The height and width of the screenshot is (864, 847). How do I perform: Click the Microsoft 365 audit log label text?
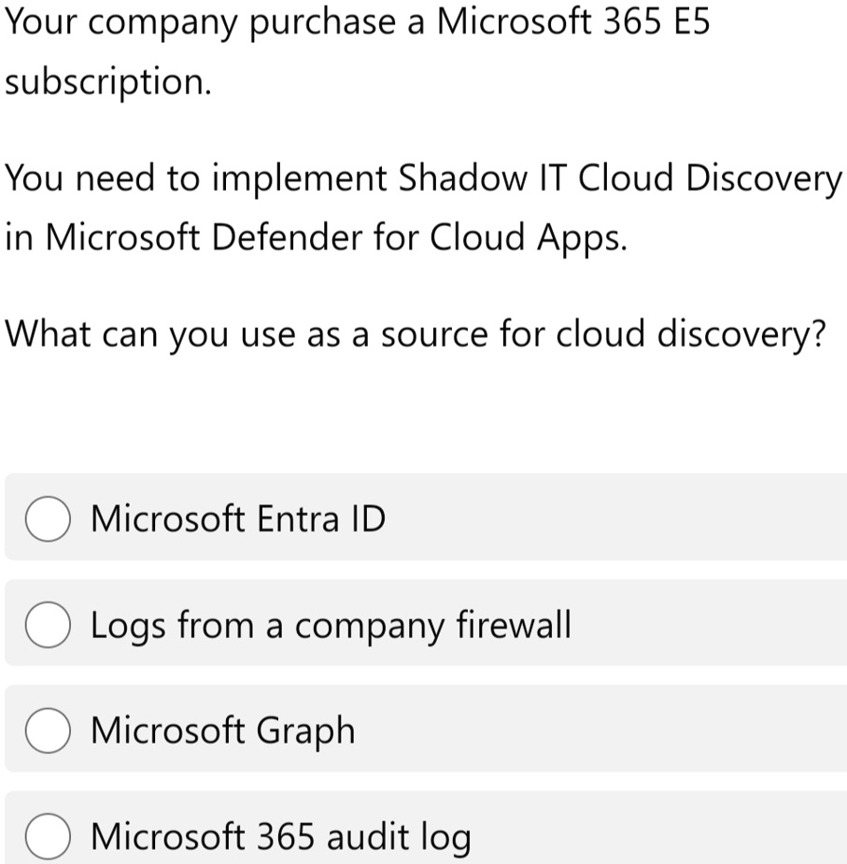point(279,836)
